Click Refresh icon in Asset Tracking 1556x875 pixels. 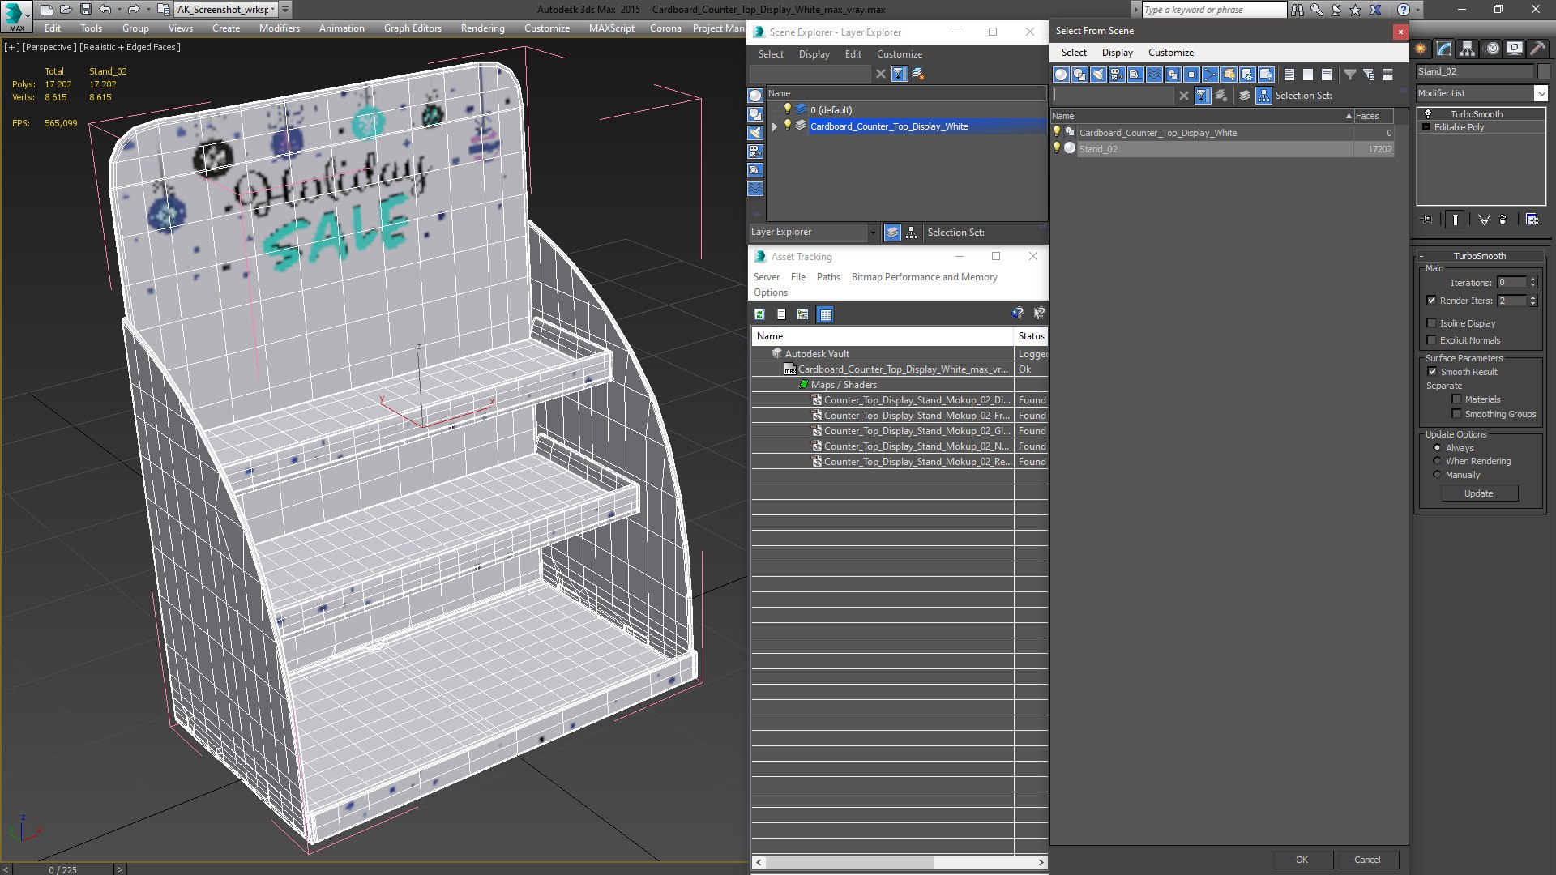tap(759, 314)
